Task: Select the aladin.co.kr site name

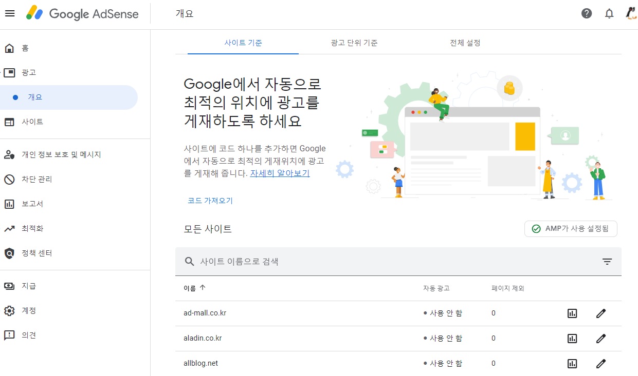Action: tap(203, 338)
